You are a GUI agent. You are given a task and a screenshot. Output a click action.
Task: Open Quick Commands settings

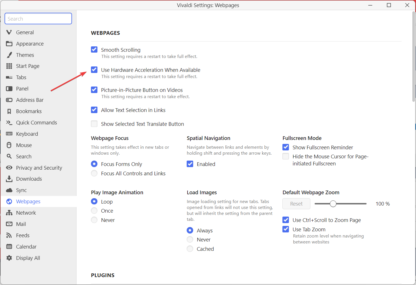(38, 122)
